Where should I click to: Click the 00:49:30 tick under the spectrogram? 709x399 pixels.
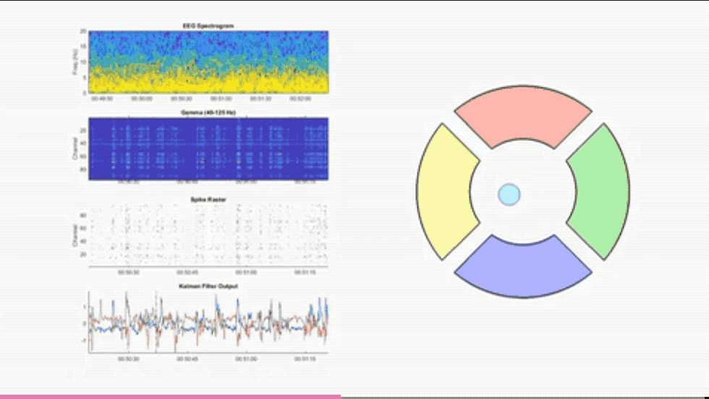tap(102, 98)
